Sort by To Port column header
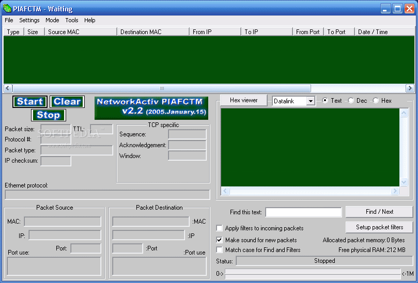418x283 pixels. pos(339,32)
